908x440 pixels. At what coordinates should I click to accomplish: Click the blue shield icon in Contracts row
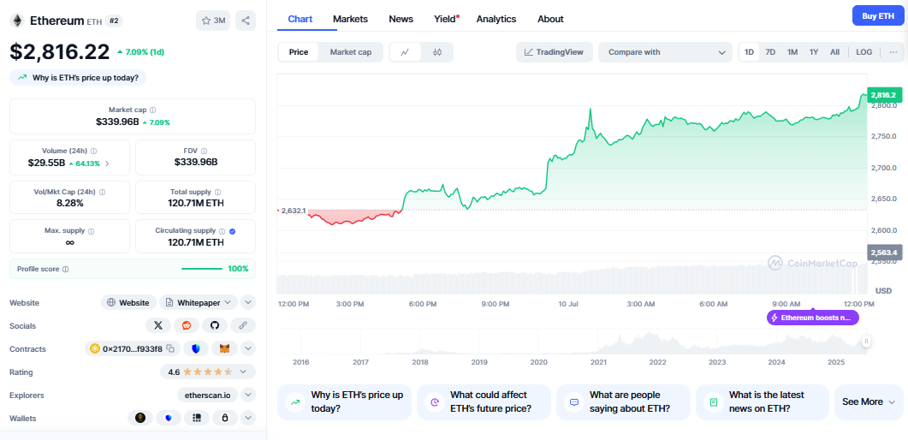[196, 348]
